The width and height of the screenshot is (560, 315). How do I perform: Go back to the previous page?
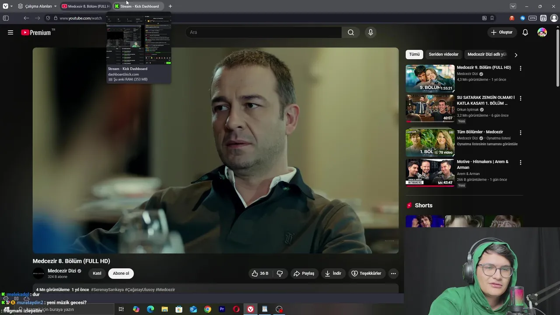pyautogui.click(x=26, y=18)
